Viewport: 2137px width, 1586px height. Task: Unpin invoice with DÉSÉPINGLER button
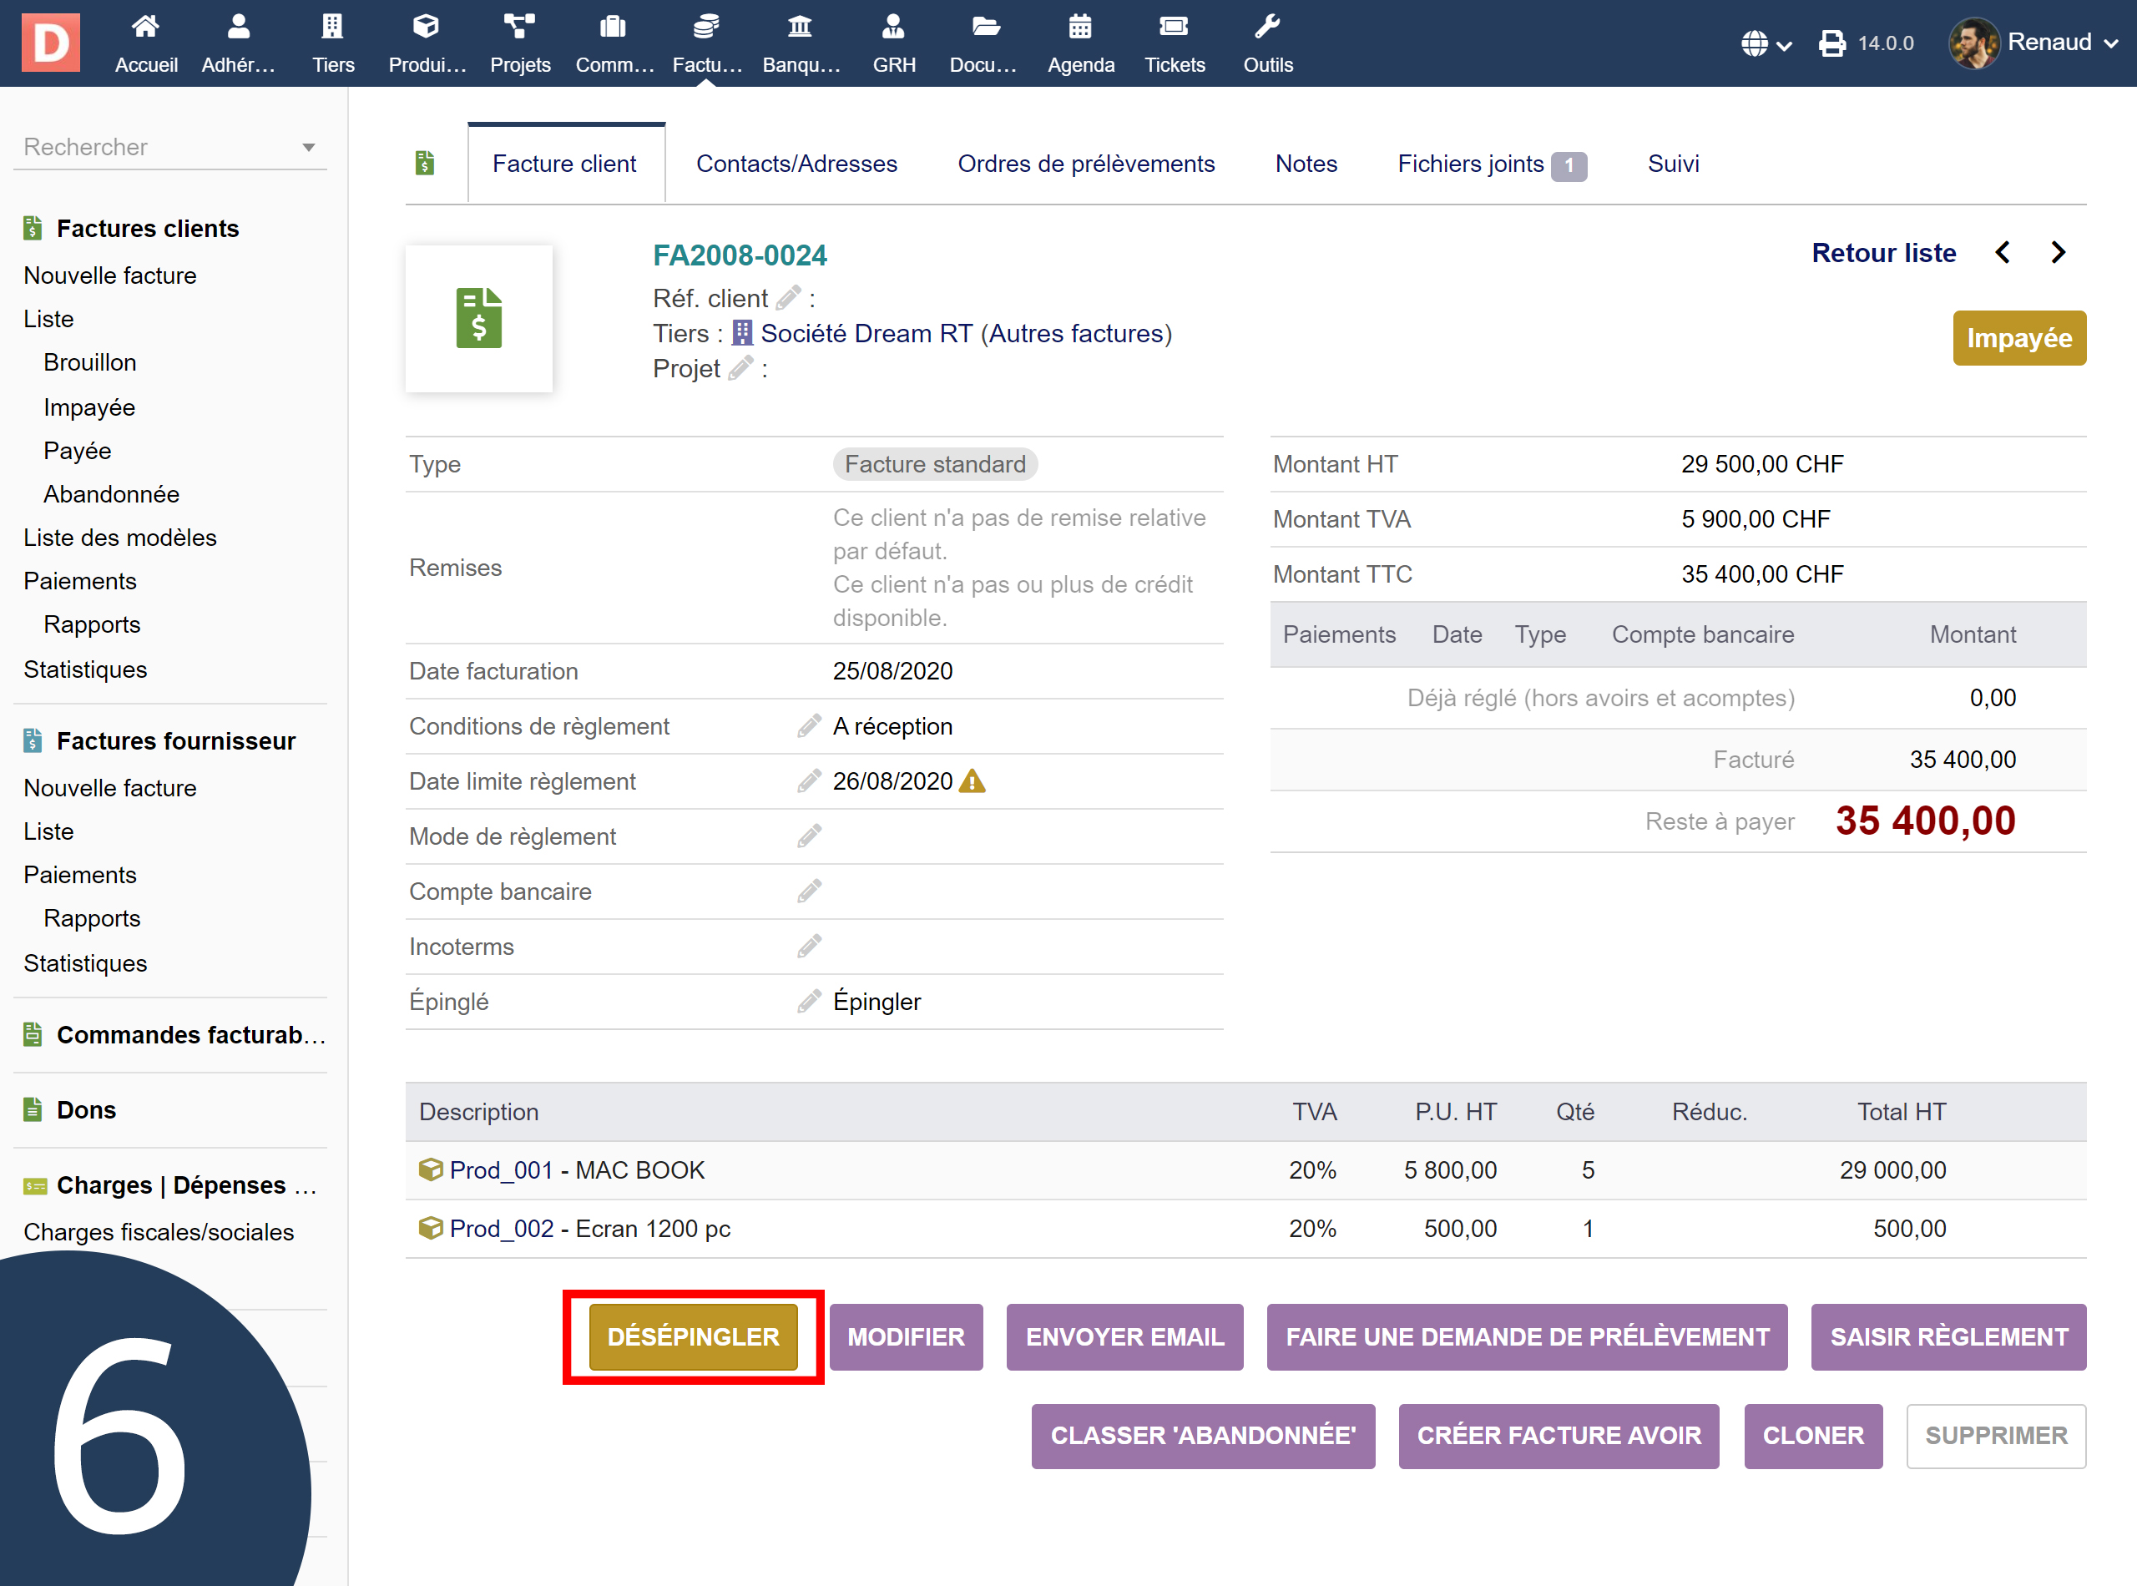692,1336
